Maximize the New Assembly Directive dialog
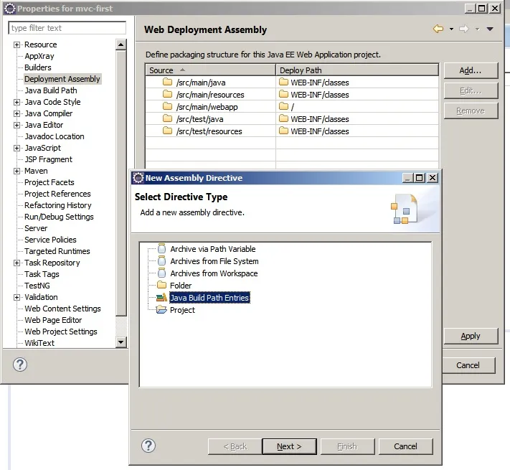The width and height of the screenshot is (510, 470). [x=419, y=177]
